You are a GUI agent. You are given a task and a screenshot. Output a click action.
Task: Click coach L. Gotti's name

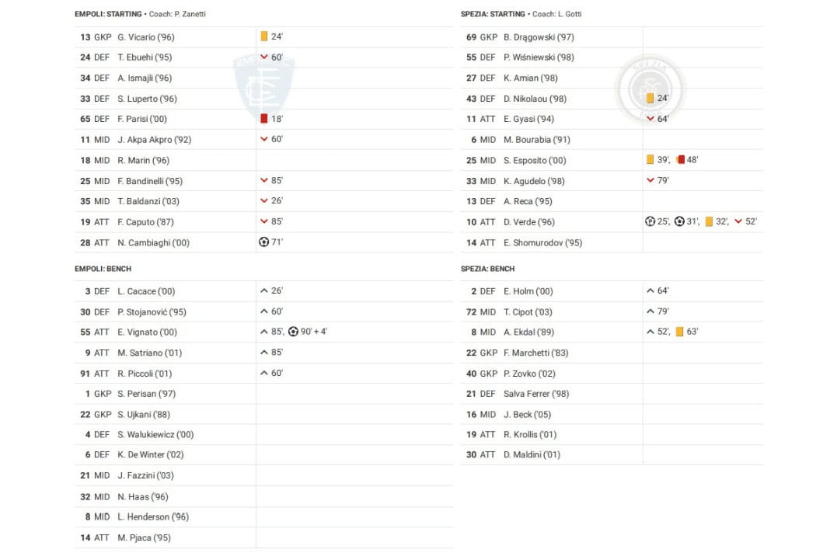tap(567, 14)
